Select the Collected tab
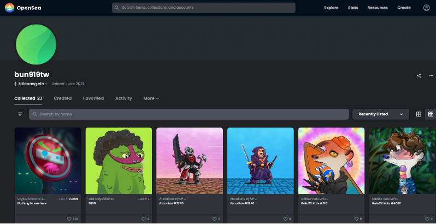This screenshot has width=436, height=224. pos(28,98)
